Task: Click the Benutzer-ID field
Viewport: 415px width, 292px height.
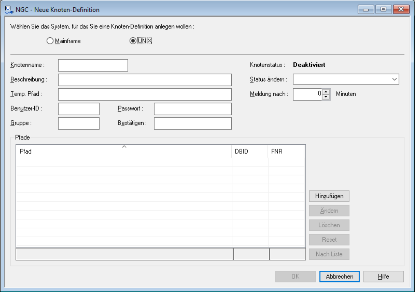Action: [x=79, y=109]
